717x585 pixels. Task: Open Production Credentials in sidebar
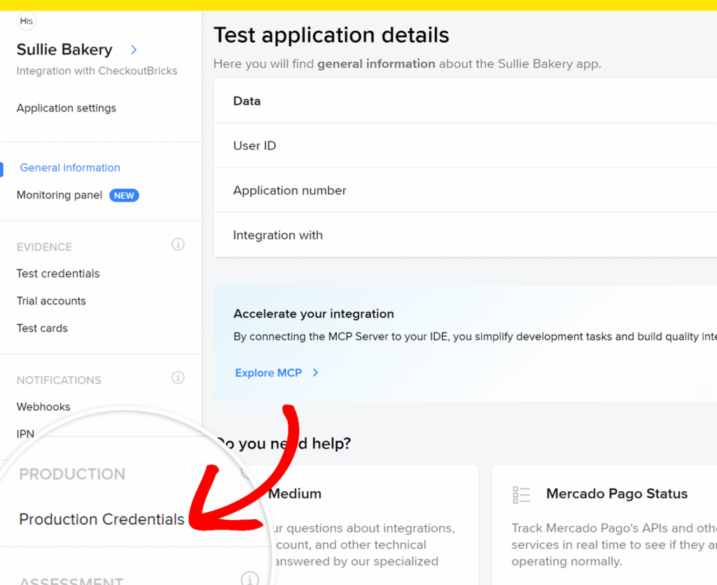click(102, 519)
